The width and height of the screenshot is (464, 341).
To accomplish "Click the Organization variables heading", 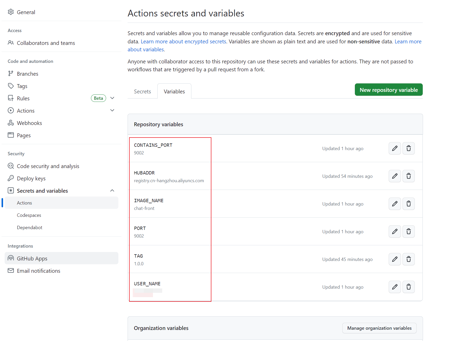I will click(x=161, y=328).
